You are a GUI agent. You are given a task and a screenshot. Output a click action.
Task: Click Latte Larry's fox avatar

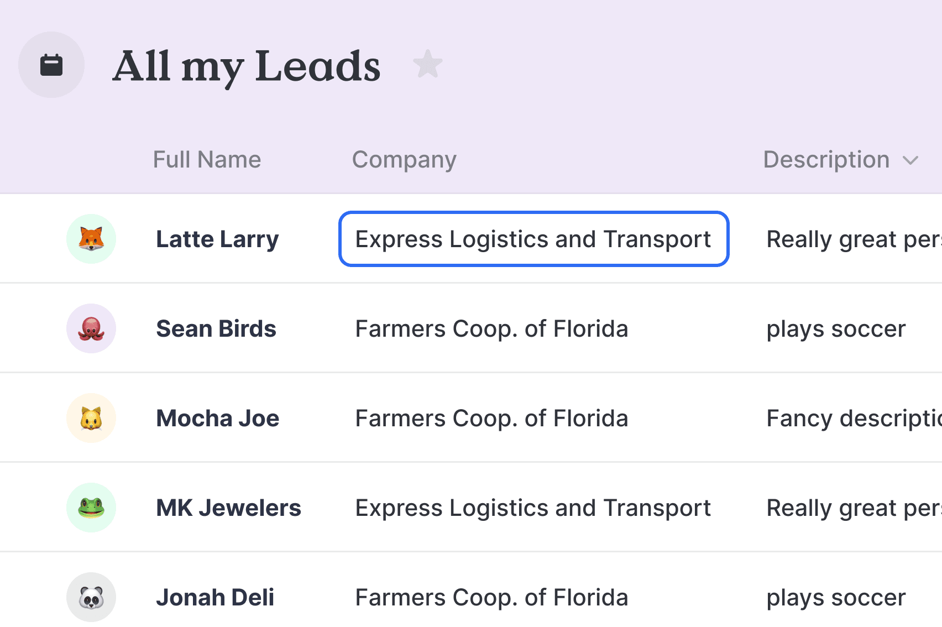(x=91, y=239)
